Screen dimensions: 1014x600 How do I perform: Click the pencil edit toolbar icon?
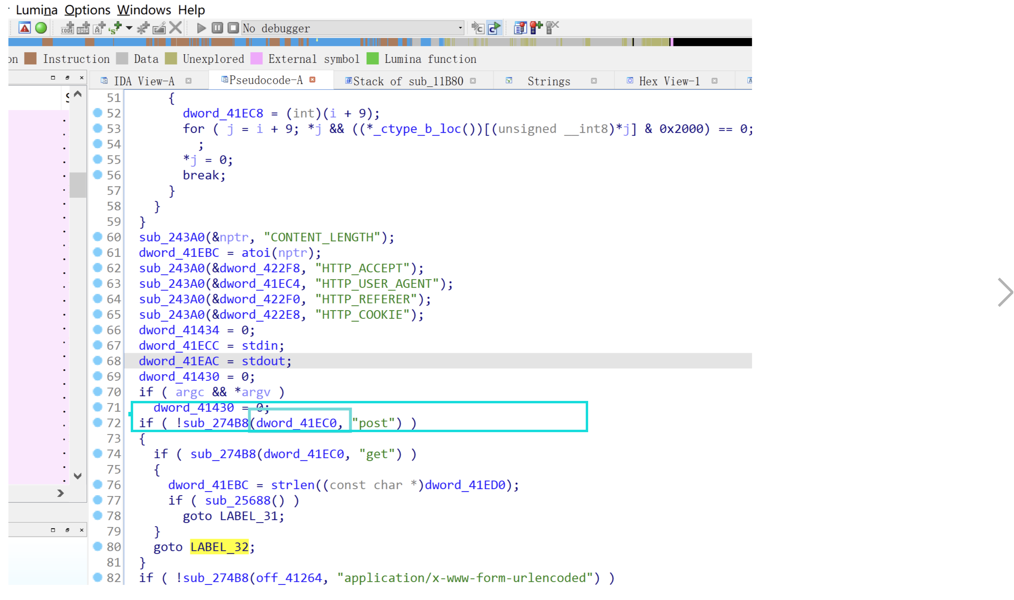tap(159, 28)
